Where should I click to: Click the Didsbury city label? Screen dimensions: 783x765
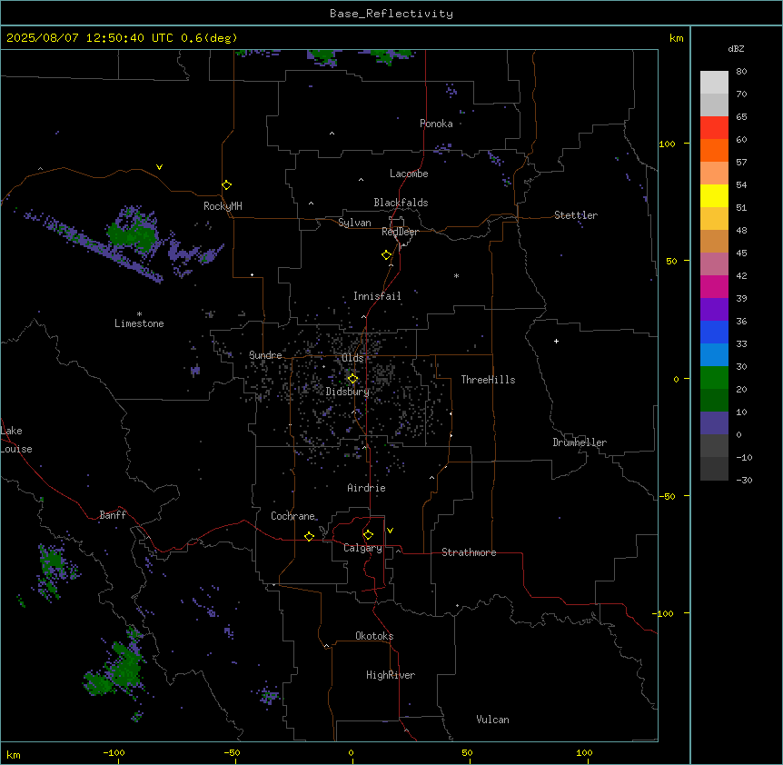(x=348, y=392)
